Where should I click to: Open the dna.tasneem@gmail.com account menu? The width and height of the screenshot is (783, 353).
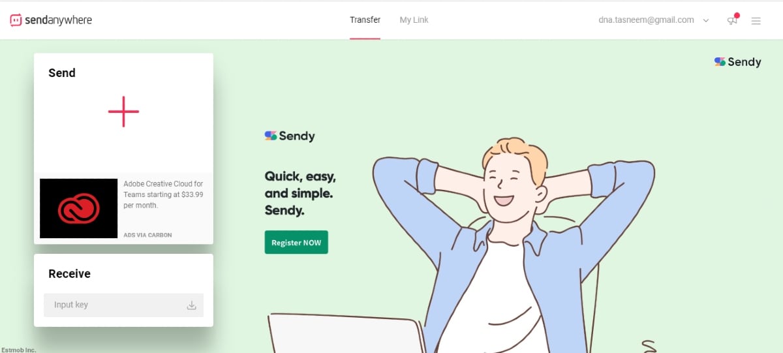pyautogui.click(x=646, y=20)
